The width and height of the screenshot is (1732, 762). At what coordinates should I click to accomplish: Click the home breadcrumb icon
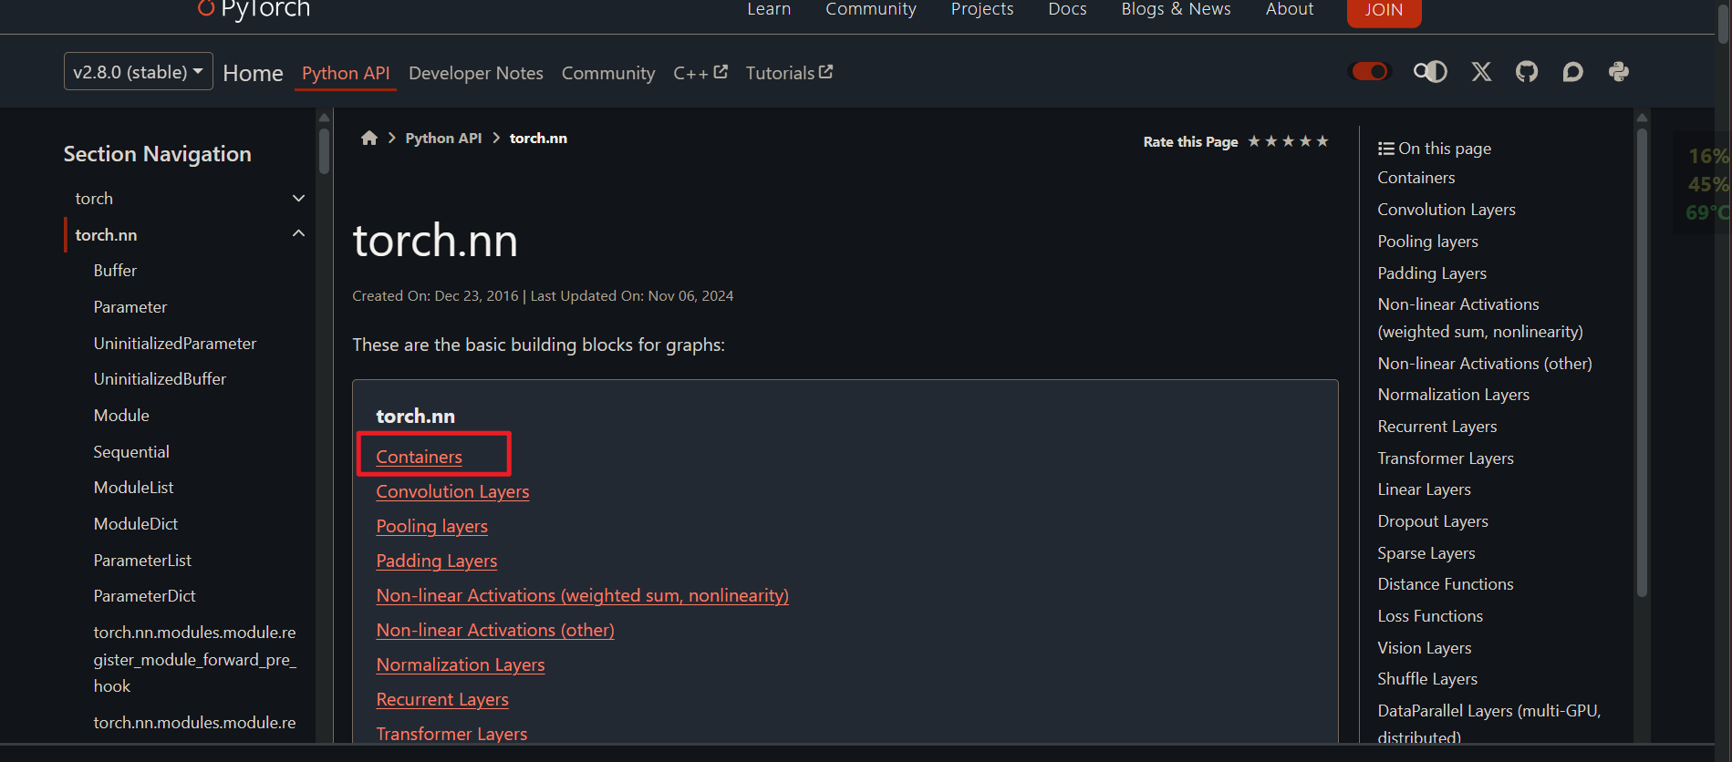369,138
